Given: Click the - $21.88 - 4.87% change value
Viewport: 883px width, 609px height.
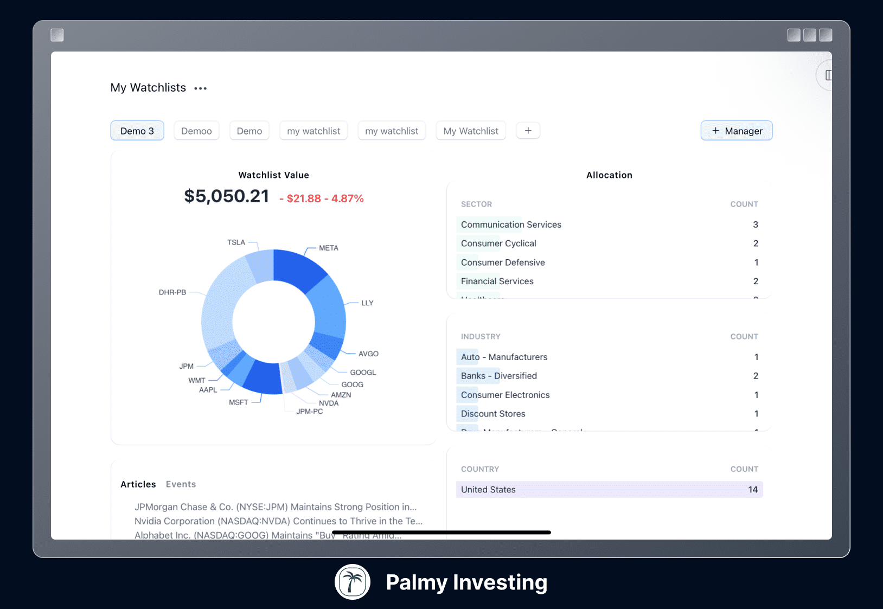Looking at the screenshot, I should coord(322,198).
